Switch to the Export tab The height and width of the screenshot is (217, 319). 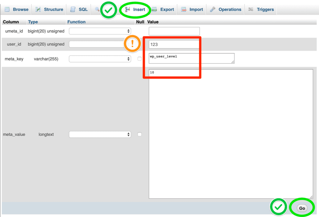point(167,9)
